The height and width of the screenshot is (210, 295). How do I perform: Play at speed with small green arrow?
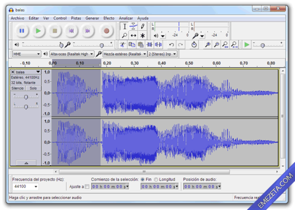tap(247, 45)
